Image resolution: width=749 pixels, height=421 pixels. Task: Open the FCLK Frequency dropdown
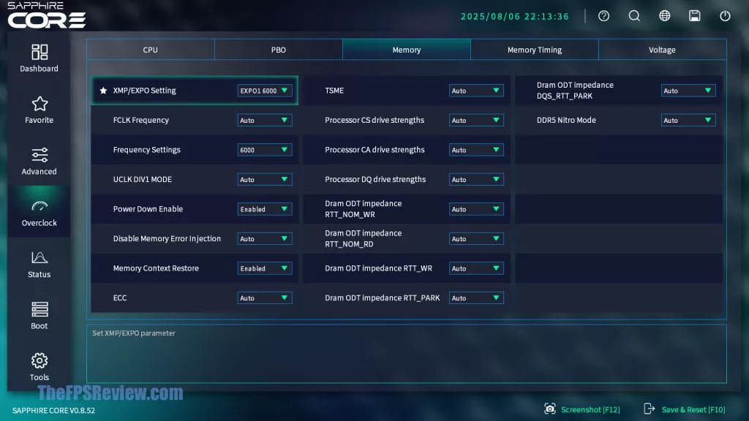265,121
